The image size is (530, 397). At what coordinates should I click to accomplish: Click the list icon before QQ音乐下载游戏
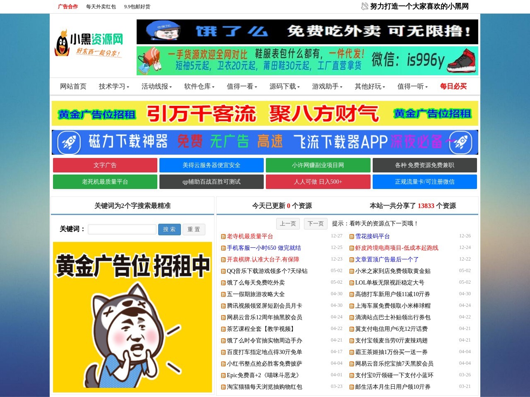[223, 271]
